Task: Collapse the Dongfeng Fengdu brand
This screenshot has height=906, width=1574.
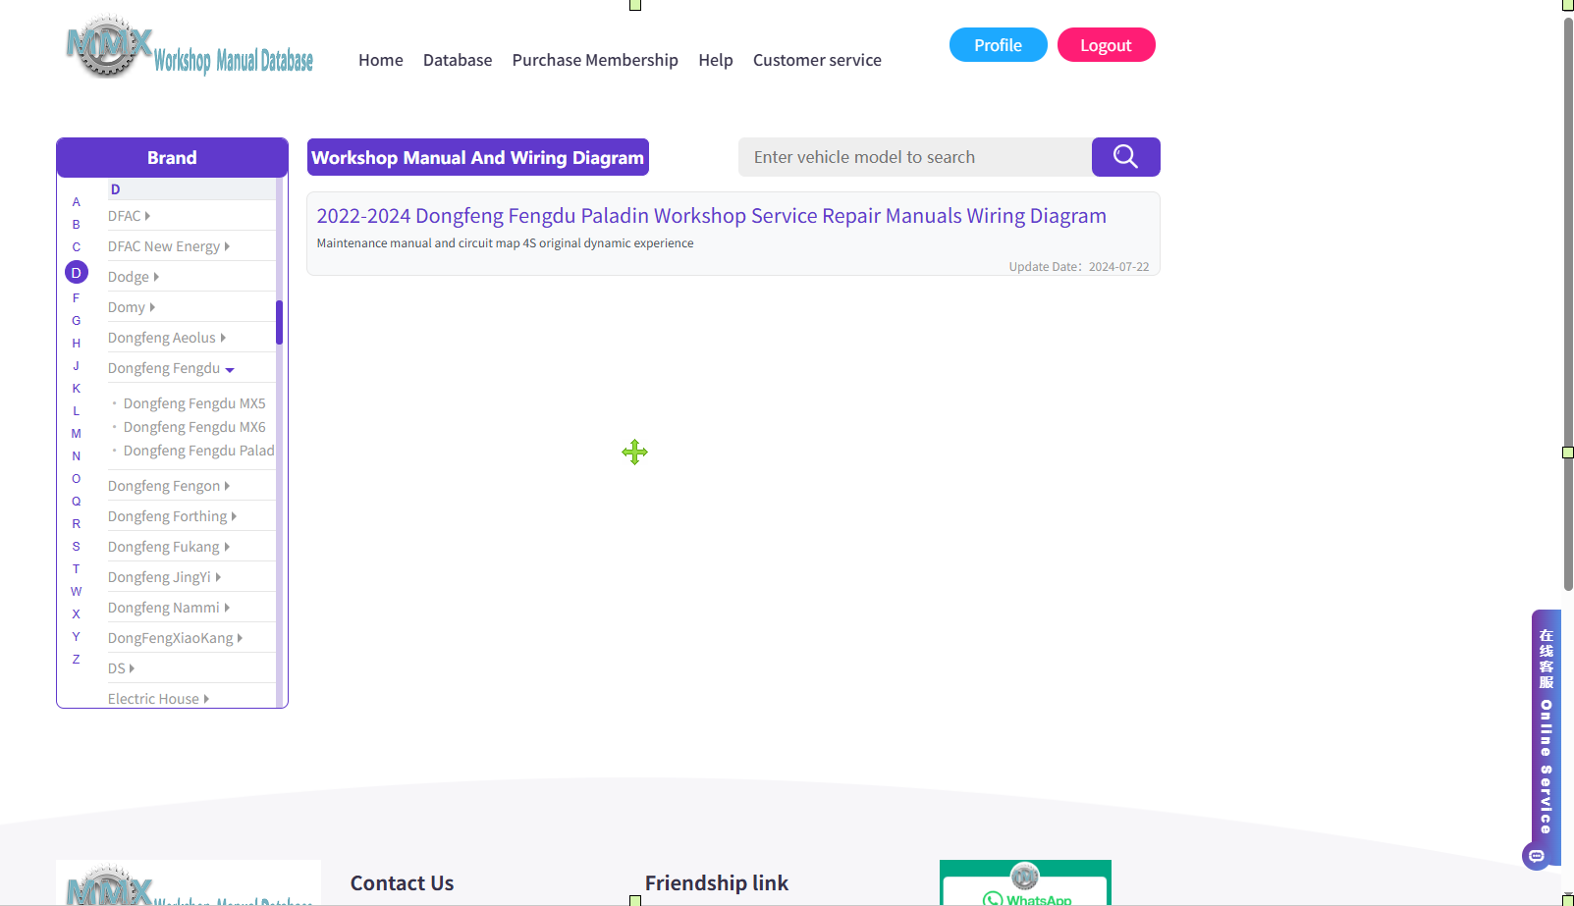Action: 171,368
